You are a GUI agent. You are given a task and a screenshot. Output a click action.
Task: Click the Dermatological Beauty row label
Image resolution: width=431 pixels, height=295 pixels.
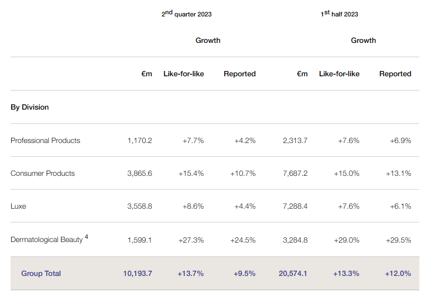pos(47,240)
